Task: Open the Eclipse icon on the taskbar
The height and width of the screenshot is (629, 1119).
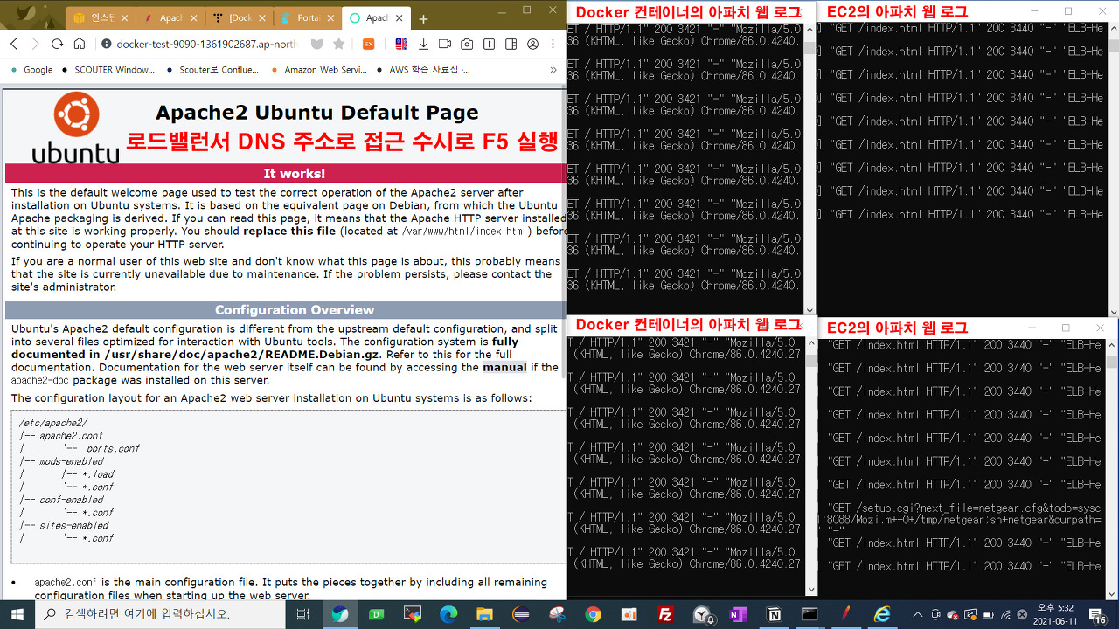Action: pyautogui.click(x=520, y=614)
